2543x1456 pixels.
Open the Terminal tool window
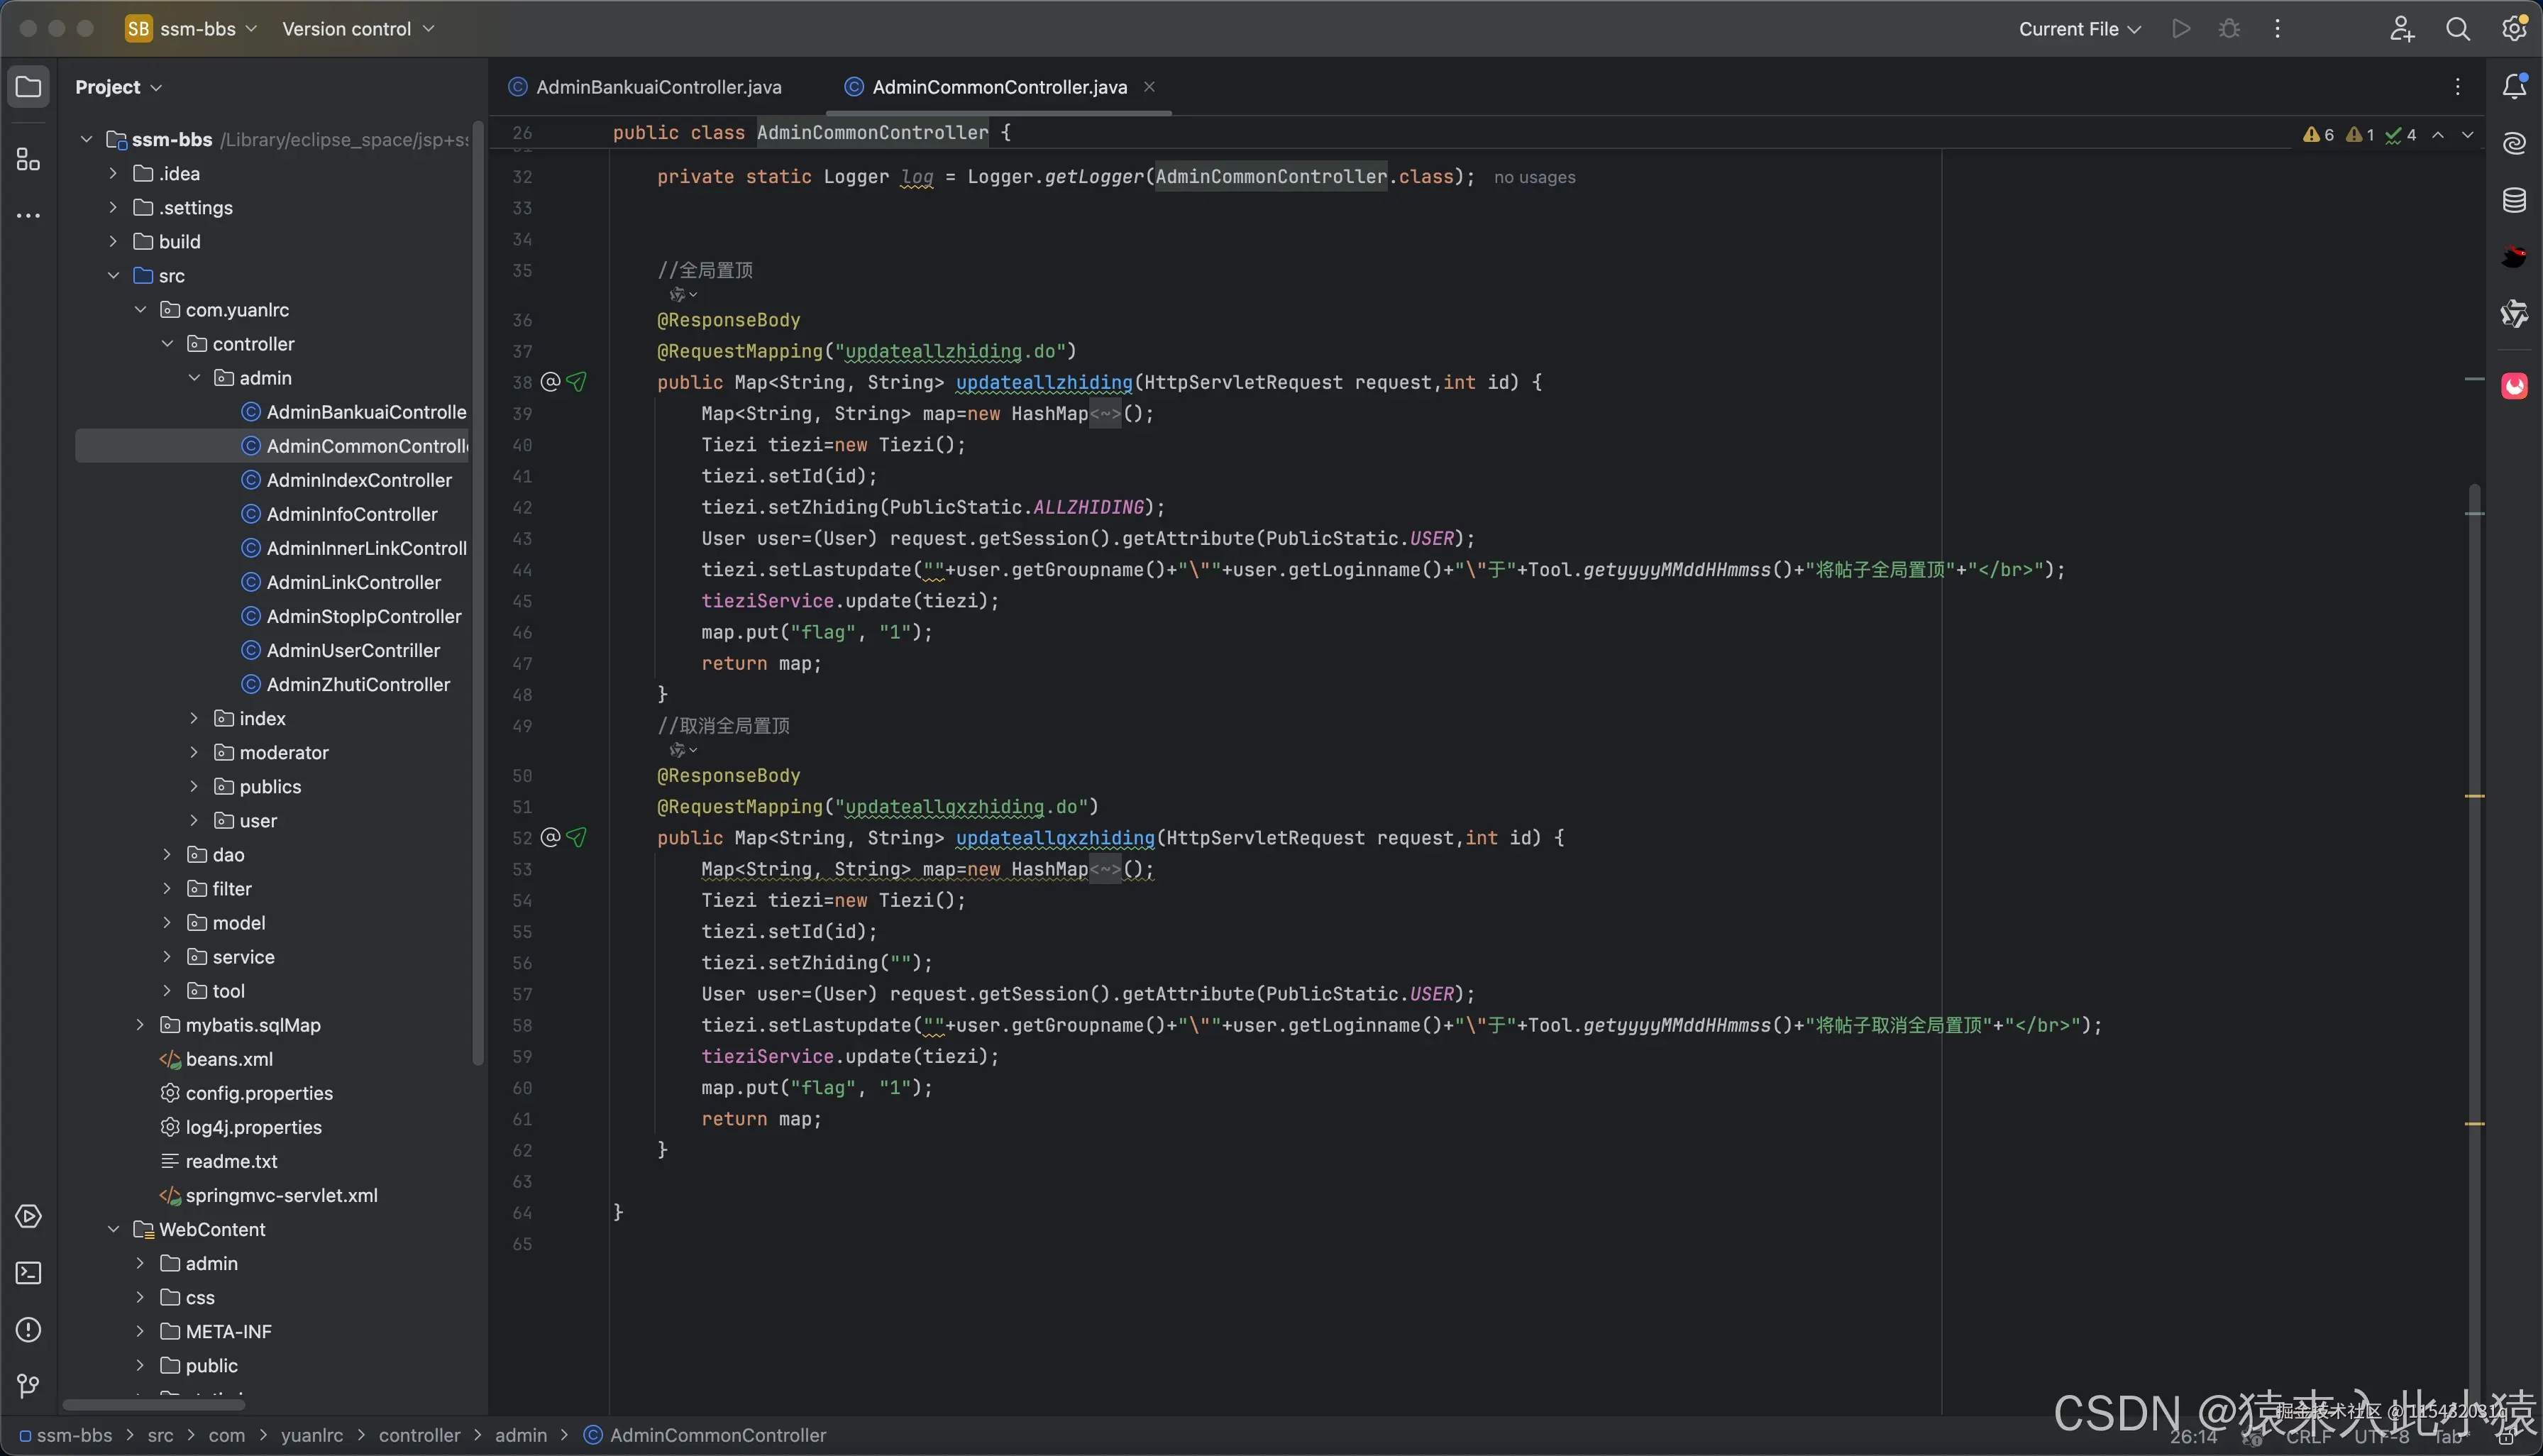point(28,1273)
